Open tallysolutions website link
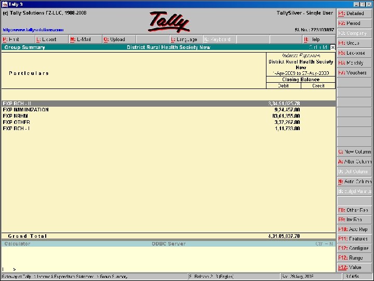 (x=33, y=30)
